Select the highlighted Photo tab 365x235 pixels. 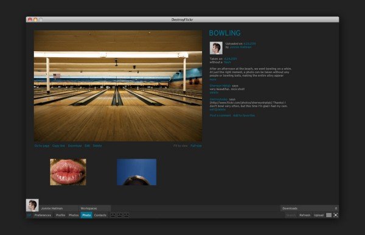tap(86, 215)
